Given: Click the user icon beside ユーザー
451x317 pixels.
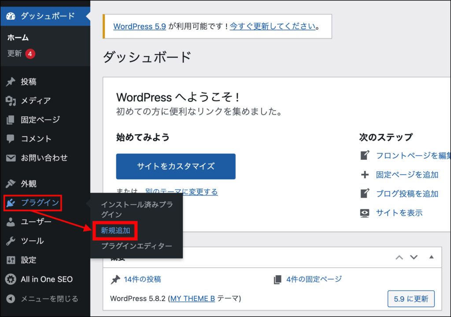Looking at the screenshot, I should (11, 222).
